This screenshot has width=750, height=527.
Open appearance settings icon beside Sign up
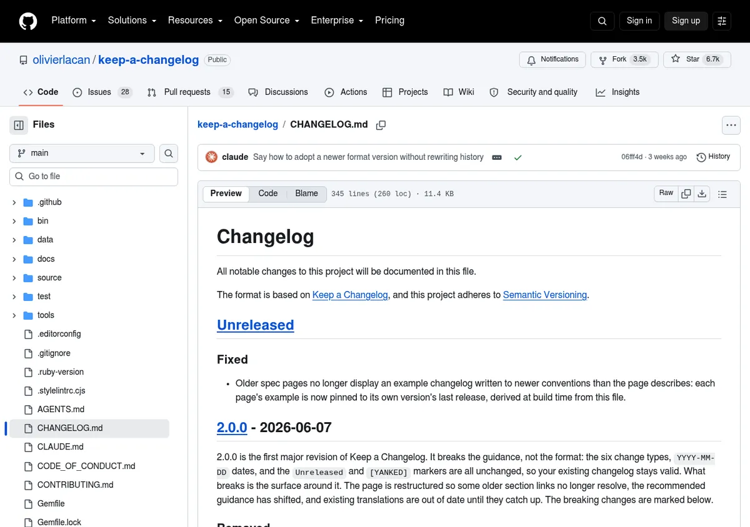[722, 21]
